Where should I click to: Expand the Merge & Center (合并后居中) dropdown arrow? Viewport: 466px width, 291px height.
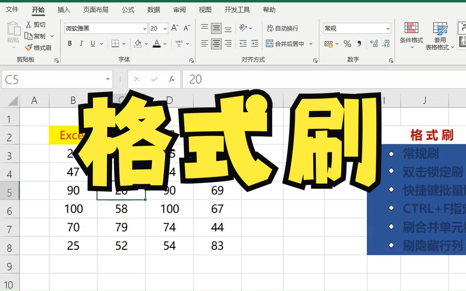point(311,44)
